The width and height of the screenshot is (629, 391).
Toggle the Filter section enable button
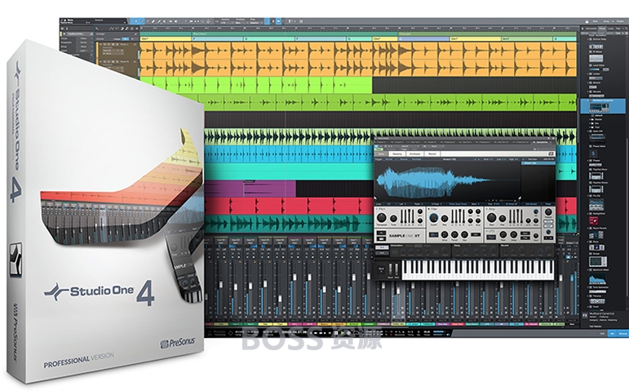point(429,209)
